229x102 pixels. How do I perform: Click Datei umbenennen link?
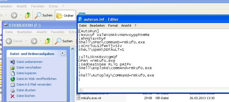tap(29, 62)
